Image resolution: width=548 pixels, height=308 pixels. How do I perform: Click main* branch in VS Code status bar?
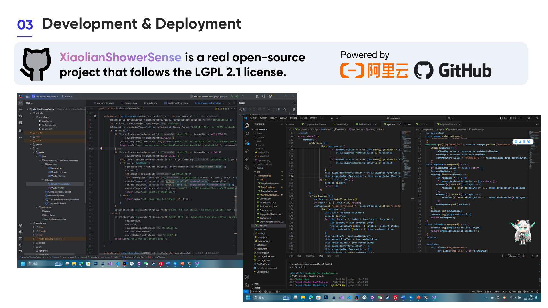(254, 291)
